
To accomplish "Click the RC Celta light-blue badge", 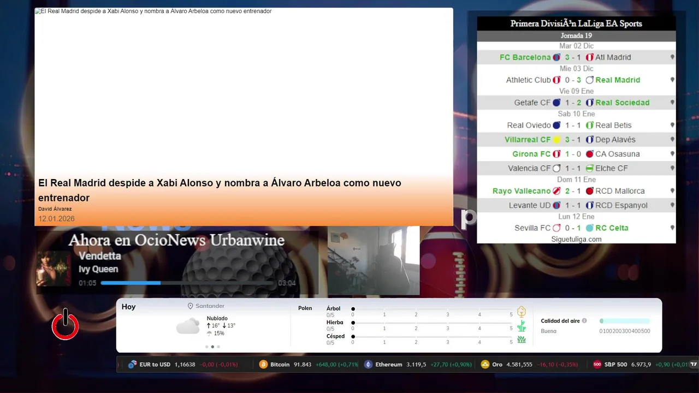I will [x=590, y=228].
